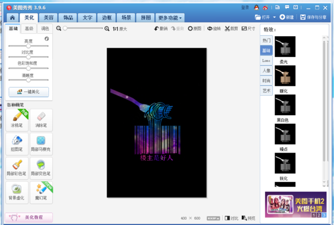Open the QQ penguin login icon
Screen dimensions: 334x225
click(x=256, y=7)
